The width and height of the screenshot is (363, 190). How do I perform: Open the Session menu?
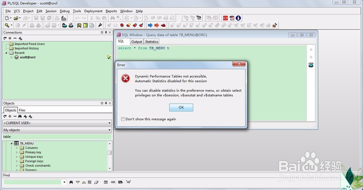click(x=51, y=11)
